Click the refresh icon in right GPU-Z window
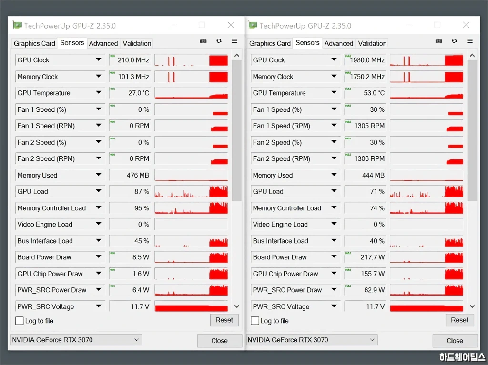Viewport: 488px width, 365px height. 455,41
